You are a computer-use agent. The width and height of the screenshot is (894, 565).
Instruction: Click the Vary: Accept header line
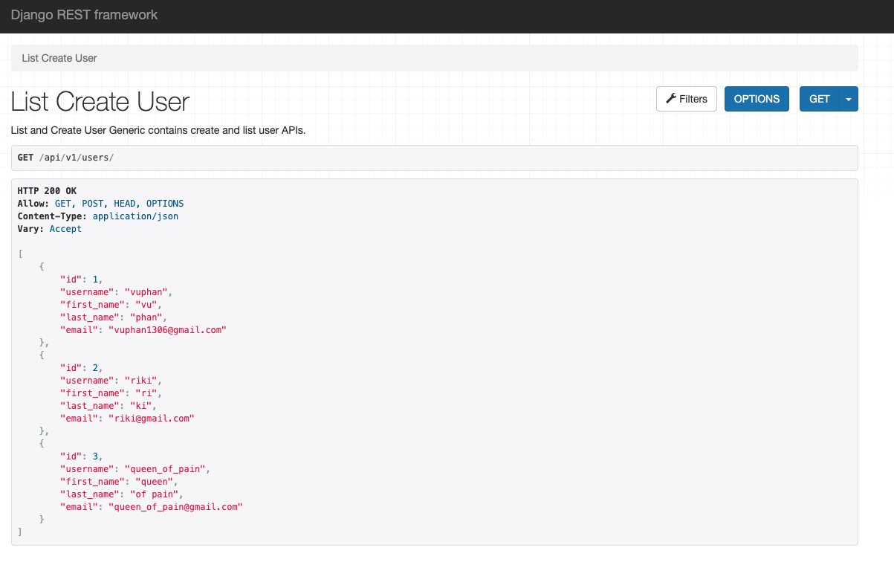pos(49,229)
